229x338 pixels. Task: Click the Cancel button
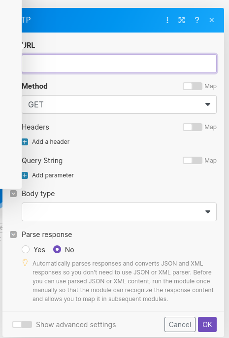[x=180, y=324]
